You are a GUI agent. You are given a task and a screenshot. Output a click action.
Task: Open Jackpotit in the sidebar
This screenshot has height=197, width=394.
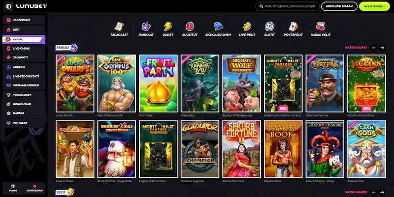(x=24, y=57)
